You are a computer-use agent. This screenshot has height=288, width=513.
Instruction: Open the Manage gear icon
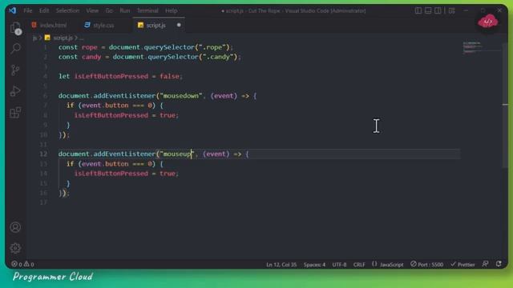coord(15,248)
